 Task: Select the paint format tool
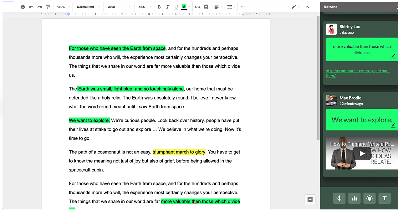coord(48,7)
